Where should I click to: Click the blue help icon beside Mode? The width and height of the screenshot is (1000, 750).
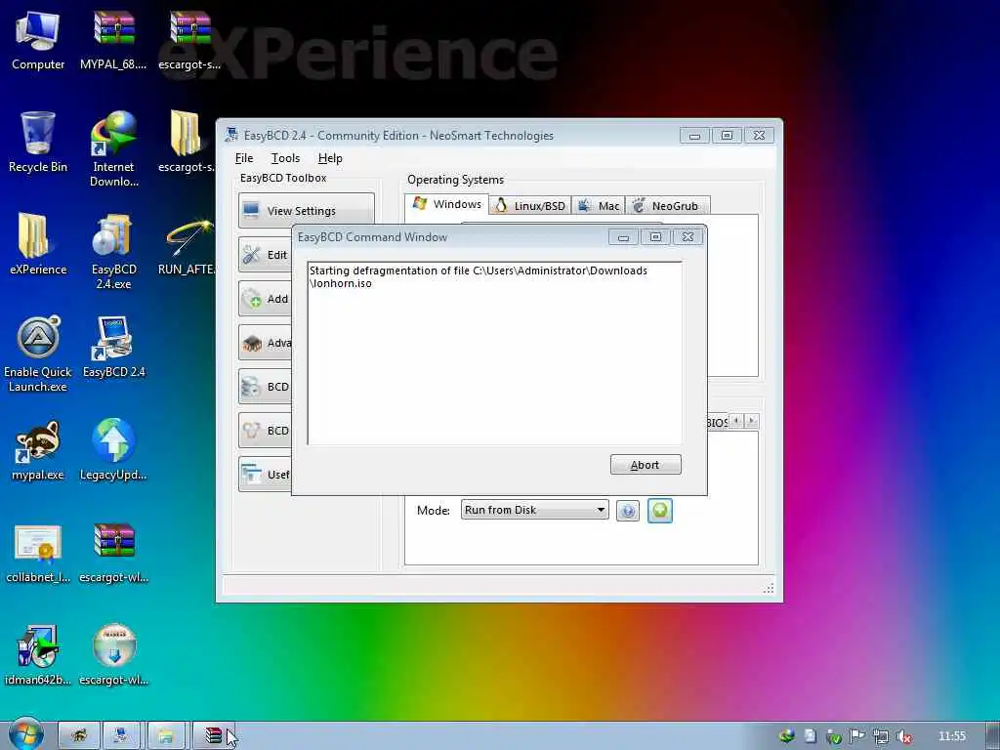point(628,510)
